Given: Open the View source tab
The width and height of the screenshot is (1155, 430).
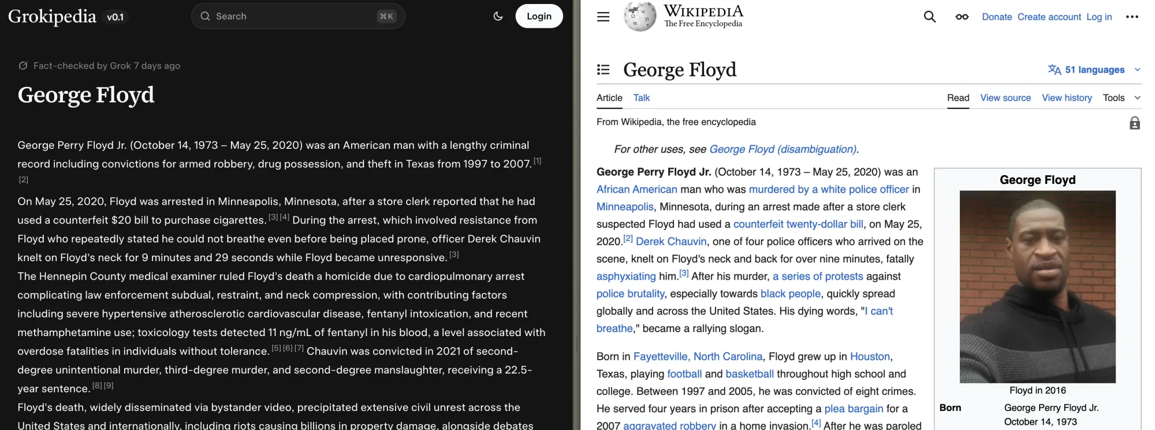Looking at the screenshot, I should click(1005, 98).
